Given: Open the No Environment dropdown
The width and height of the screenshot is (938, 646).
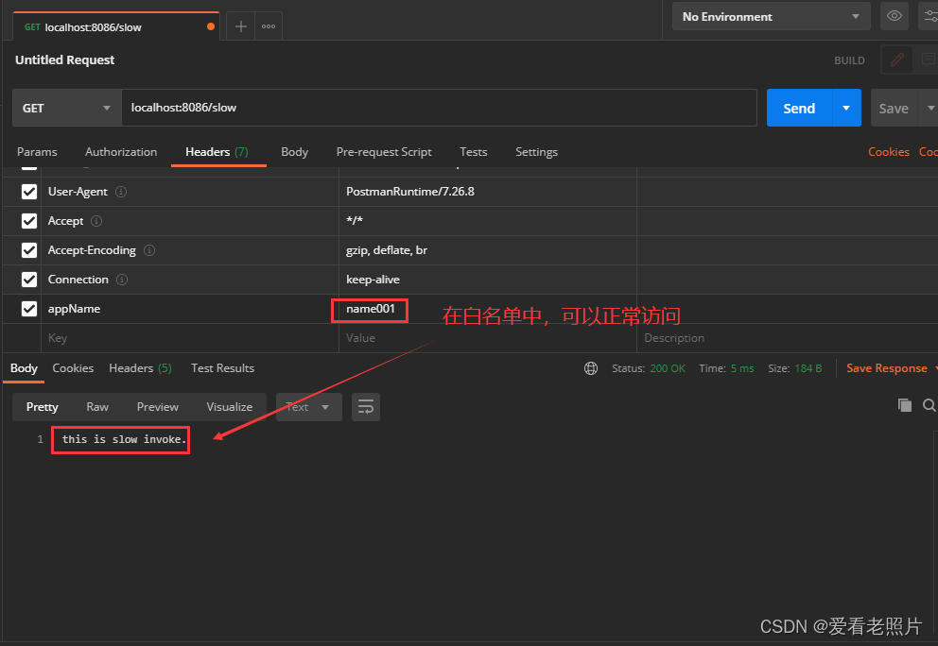Looking at the screenshot, I should (x=771, y=17).
